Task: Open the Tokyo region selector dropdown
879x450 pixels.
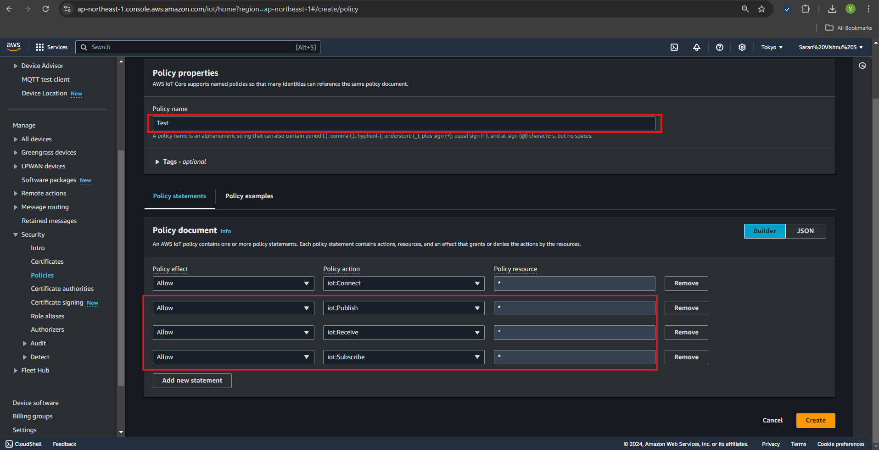Action: 772,47
